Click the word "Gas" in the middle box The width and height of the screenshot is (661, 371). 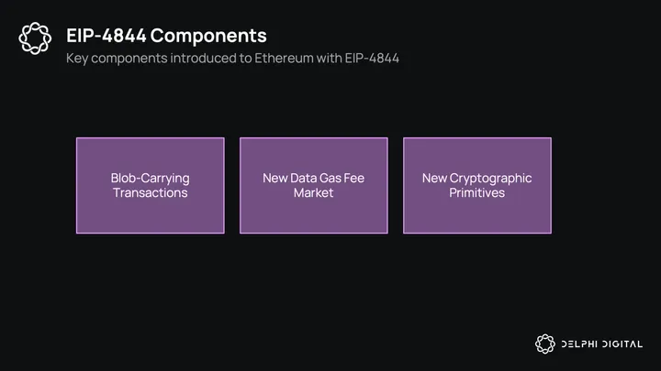point(329,178)
